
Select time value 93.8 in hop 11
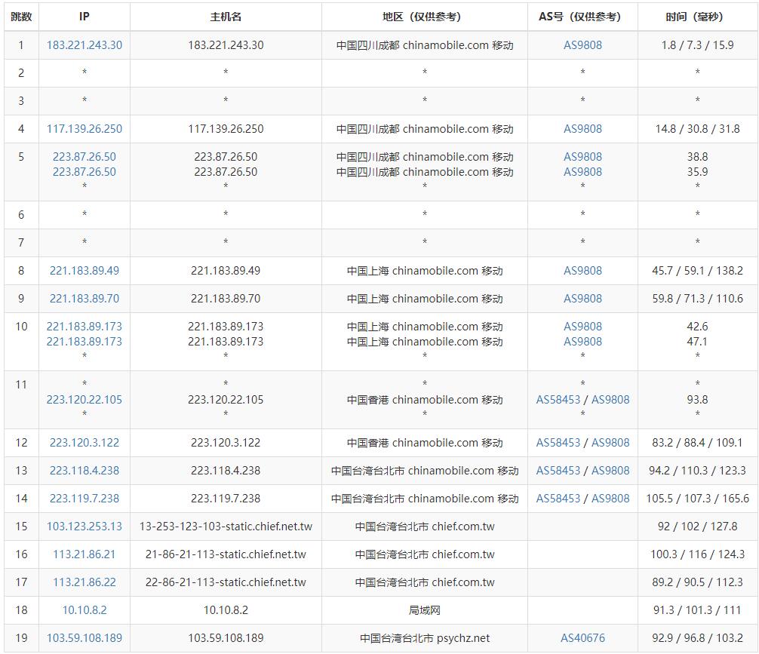point(698,400)
